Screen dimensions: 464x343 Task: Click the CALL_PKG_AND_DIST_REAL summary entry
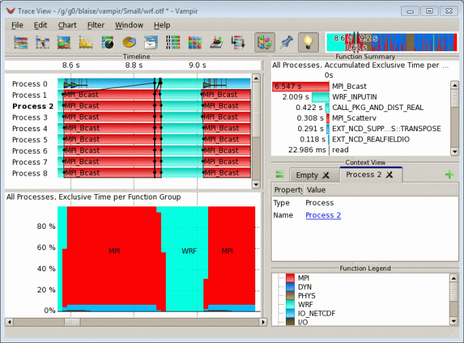pos(378,107)
